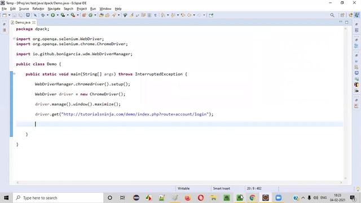361x203 pixels.
Task: Click the Smart Insert status field
Action: (x=222, y=188)
